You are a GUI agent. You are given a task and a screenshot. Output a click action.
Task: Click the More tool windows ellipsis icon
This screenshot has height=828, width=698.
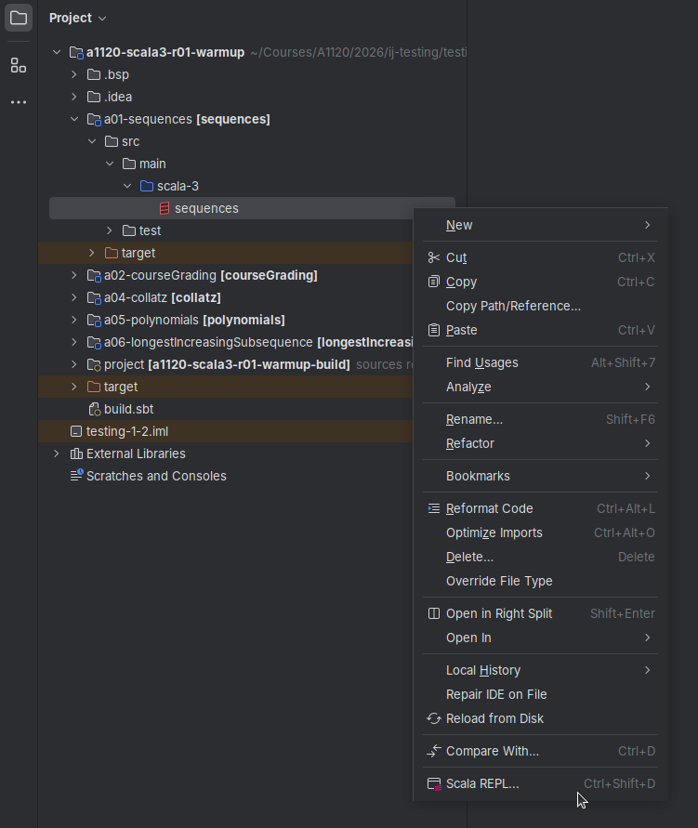(x=19, y=102)
